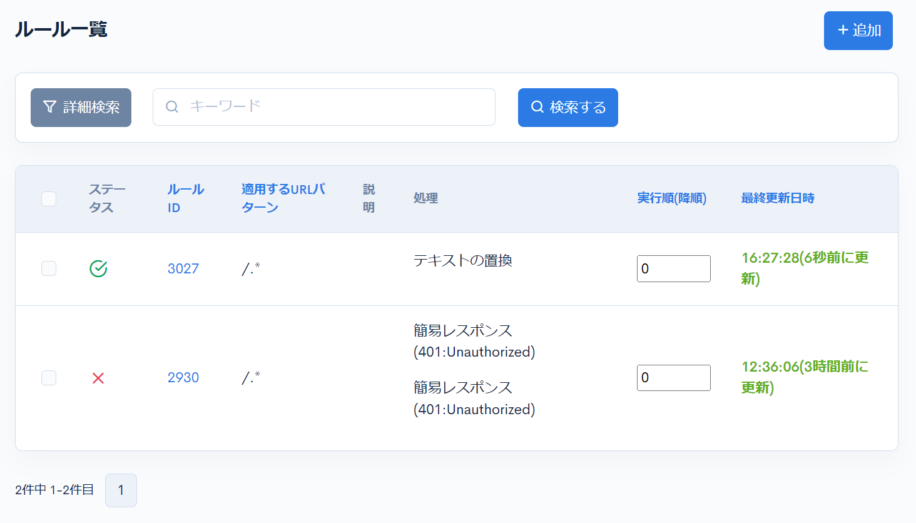The image size is (916, 523).
Task: Click execution order input for rule 2930
Action: (x=674, y=378)
